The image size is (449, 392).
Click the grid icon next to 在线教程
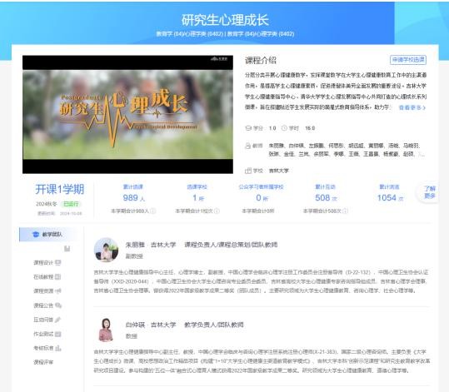point(57,276)
